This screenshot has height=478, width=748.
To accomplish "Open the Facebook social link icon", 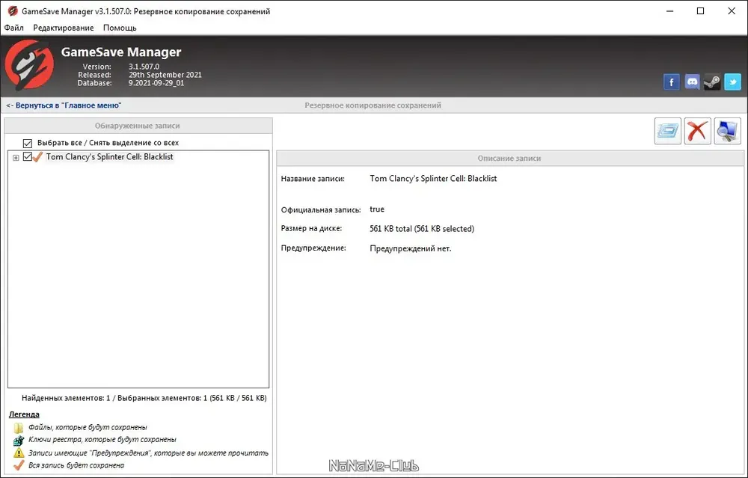I will (x=671, y=82).
